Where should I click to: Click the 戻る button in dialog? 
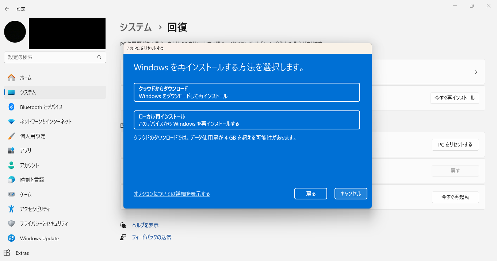[311, 194]
